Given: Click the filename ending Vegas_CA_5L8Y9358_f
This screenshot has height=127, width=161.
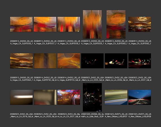Looking at the screenshot, I should (69, 42).
